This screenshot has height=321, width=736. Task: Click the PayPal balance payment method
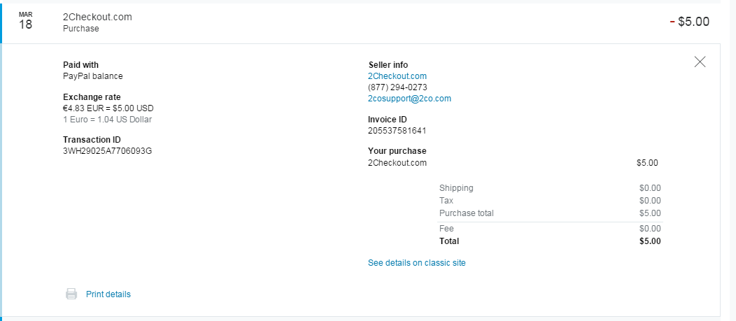(92, 76)
